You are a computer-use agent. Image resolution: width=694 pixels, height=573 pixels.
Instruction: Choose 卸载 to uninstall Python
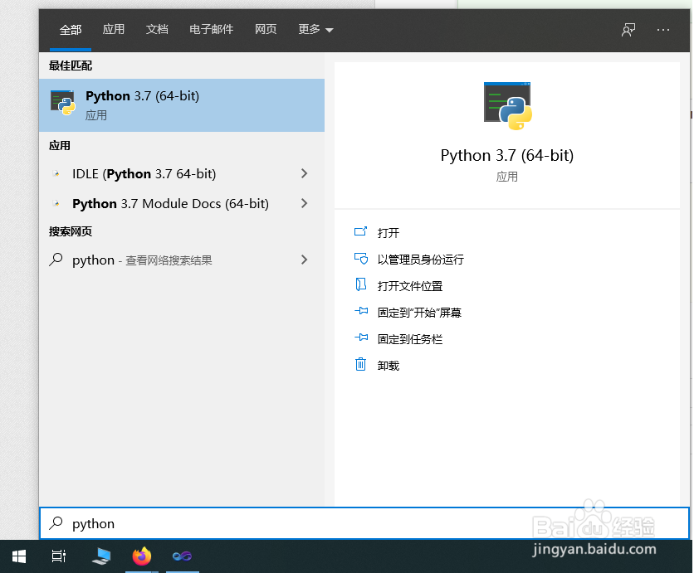[x=389, y=365]
